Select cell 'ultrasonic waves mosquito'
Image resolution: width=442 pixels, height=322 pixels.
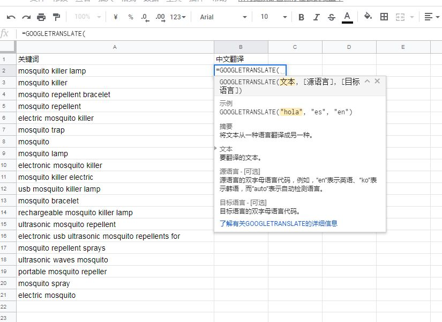click(x=115, y=260)
